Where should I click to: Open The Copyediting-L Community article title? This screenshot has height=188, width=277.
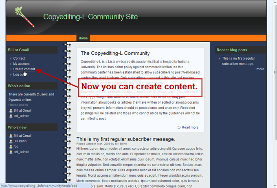[115, 53]
